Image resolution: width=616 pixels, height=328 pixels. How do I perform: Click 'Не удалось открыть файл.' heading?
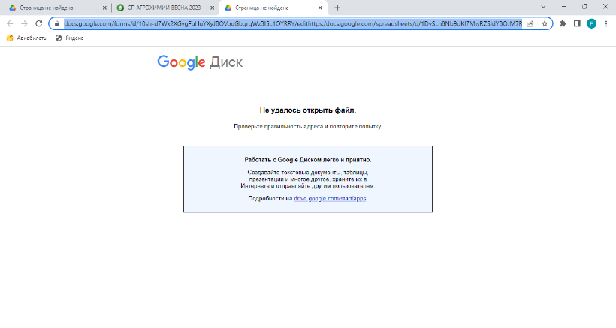[x=307, y=110]
